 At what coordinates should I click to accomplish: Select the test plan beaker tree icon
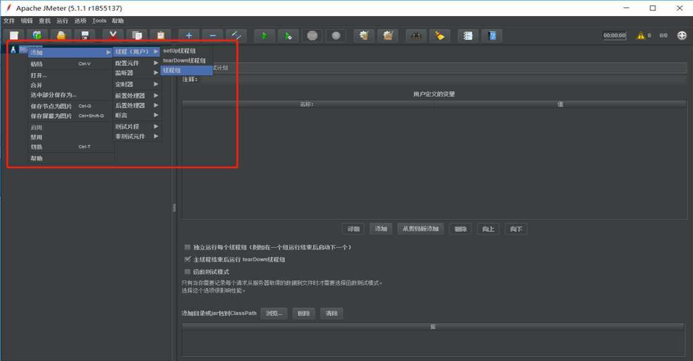point(13,50)
